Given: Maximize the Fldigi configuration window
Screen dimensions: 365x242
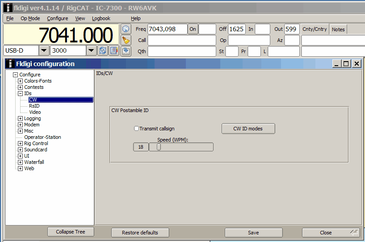Looking at the screenshot, I should coord(346,64).
